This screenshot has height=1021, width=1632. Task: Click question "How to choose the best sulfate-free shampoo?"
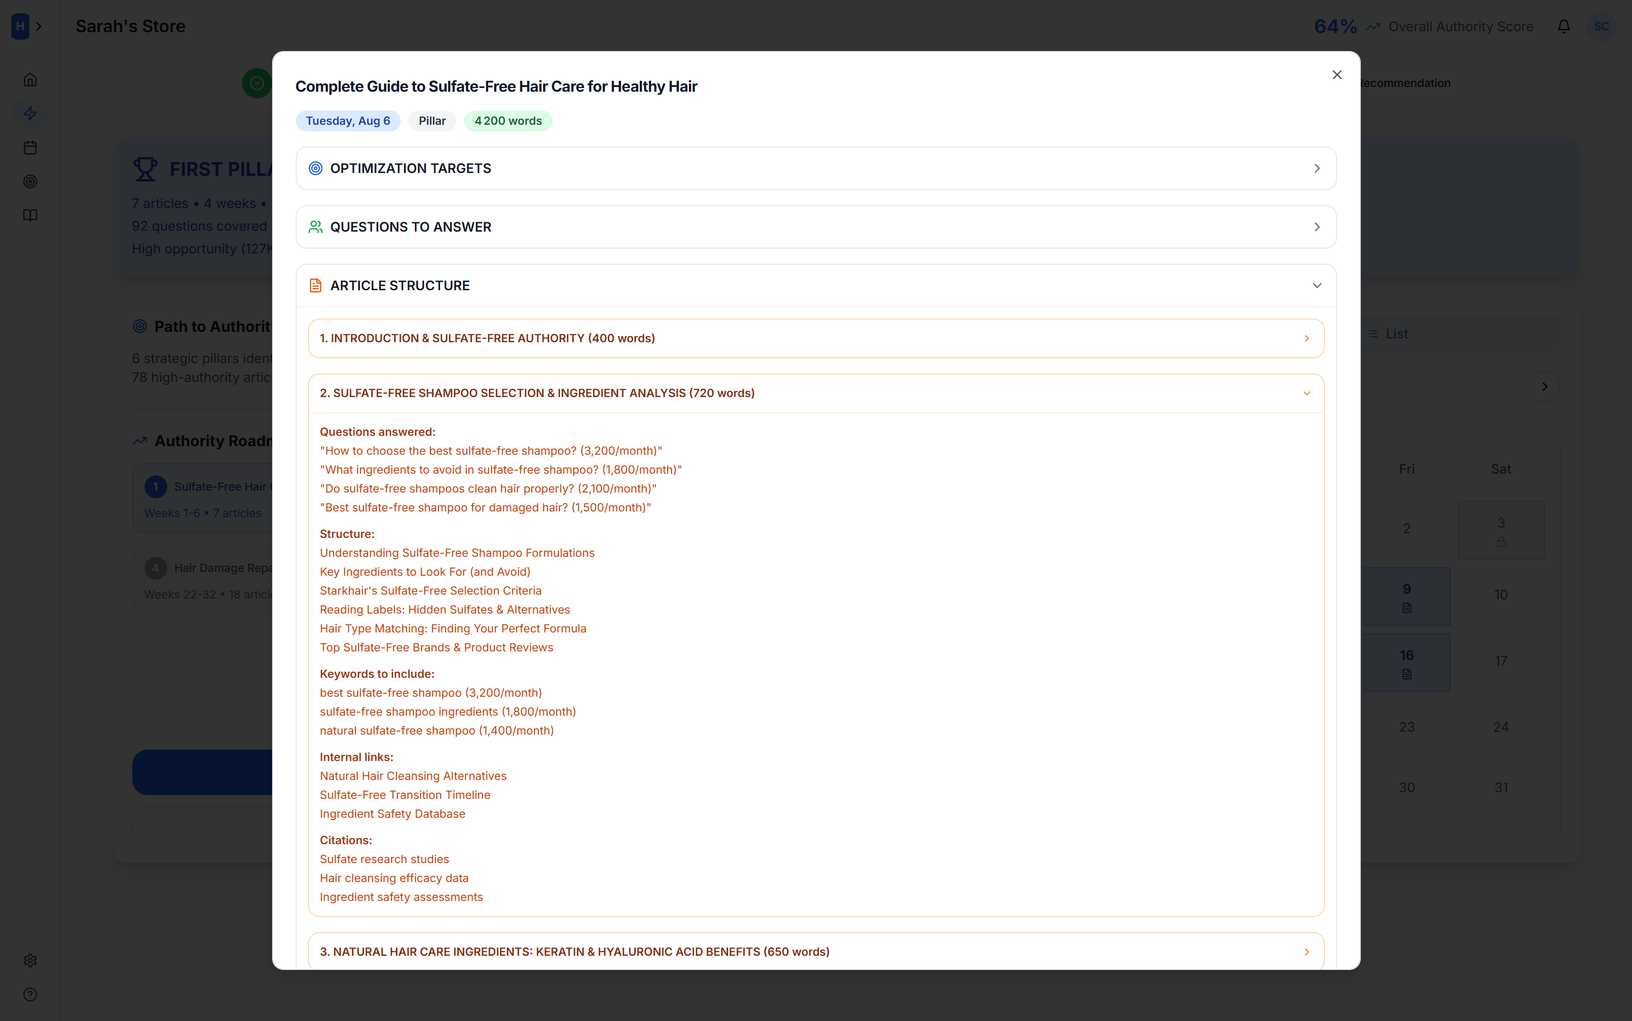click(490, 450)
